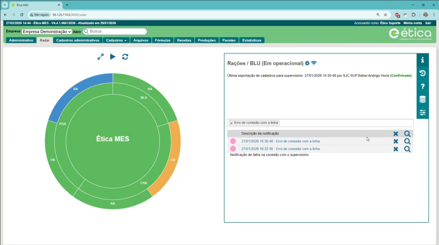Dismiss the 16:32:36 connection error notification
Image resolution: width=439 pixels, height=245 pixels.
tap(396, 149)
